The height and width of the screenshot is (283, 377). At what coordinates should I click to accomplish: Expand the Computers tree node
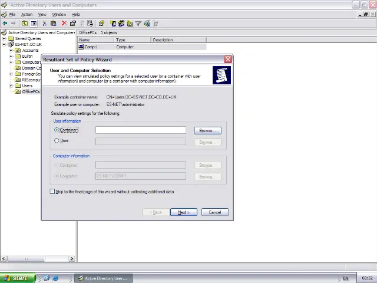click(11, 62)
